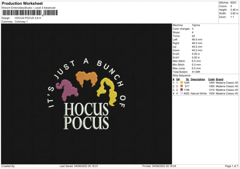Click the Machine value 'Tajima'

coord(196,25)
